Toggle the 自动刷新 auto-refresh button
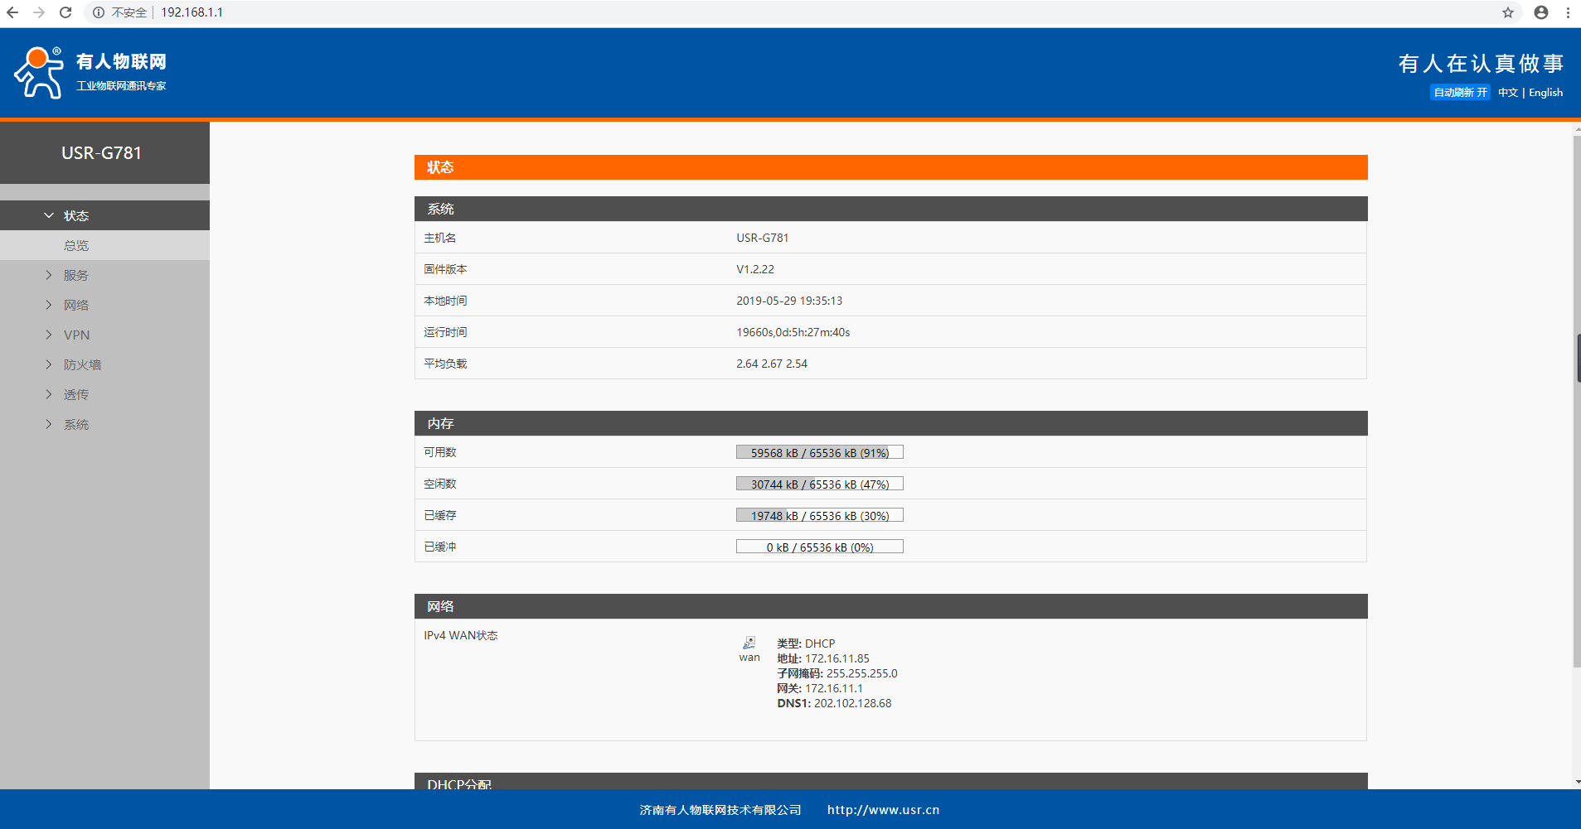 1459,93
